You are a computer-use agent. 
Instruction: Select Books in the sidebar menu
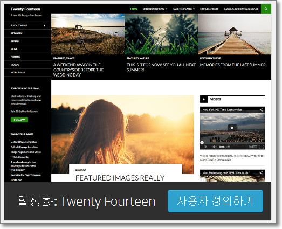tap(15, 41)
